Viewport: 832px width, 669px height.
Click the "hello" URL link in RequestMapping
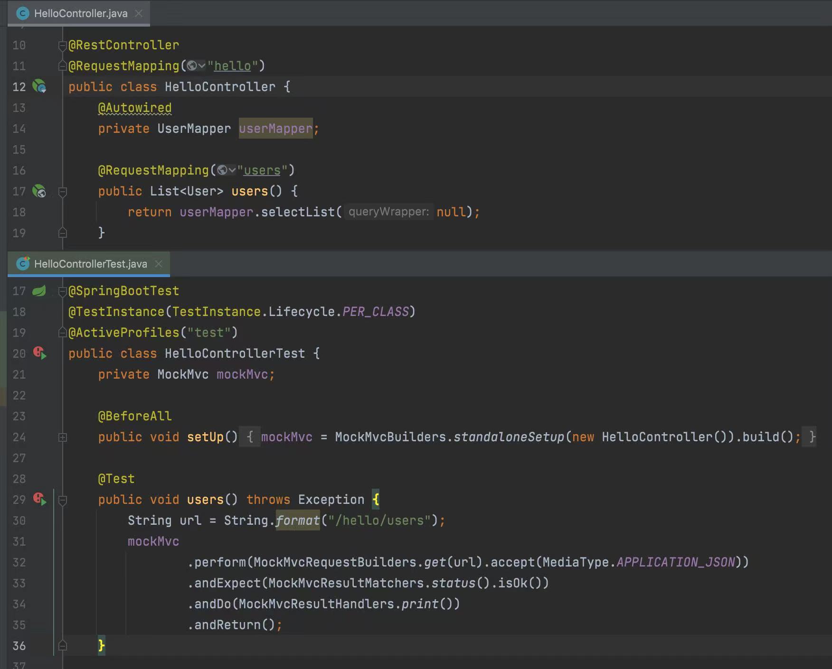pos(232,66)
